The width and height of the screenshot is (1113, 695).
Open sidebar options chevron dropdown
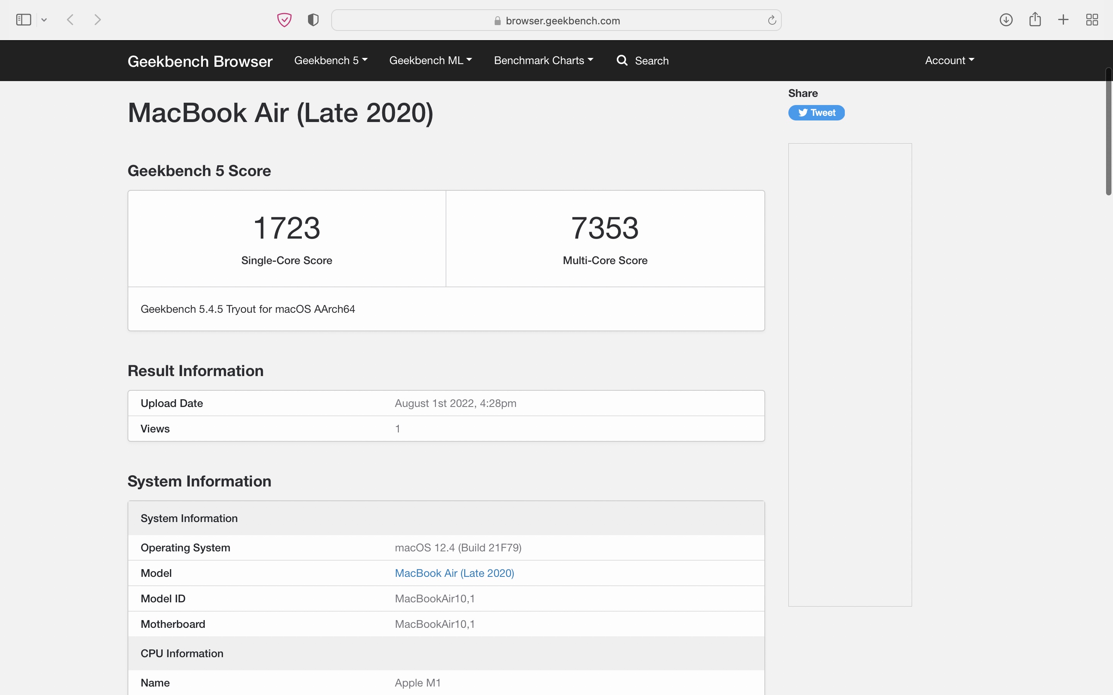click(44, 20)
